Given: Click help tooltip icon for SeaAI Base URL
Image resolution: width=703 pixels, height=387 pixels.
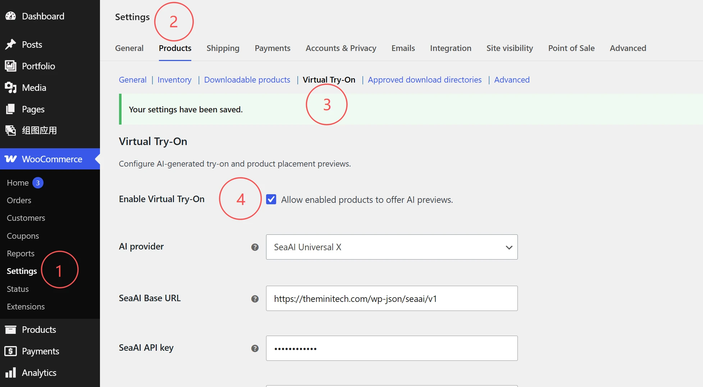Looking at the screenshot, I should [x=255, y=299].
